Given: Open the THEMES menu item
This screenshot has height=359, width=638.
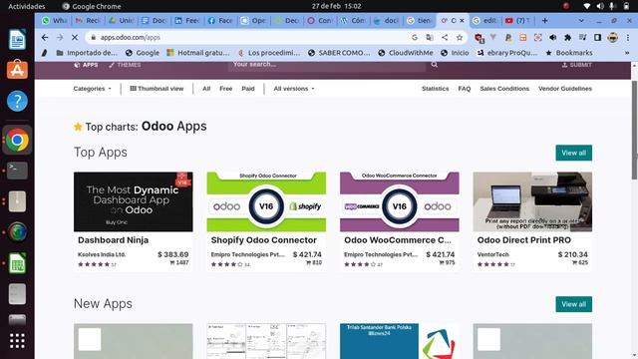Looking at the screenshot, I should [x=125, y=65].
